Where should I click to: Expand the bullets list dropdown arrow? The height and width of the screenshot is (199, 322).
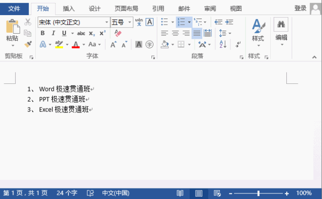click(x=173, y=22)
